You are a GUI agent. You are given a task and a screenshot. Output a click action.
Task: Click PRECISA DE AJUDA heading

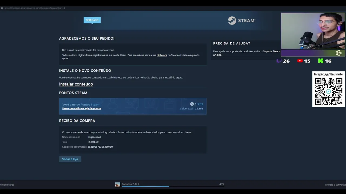click(x=232, y=43)
